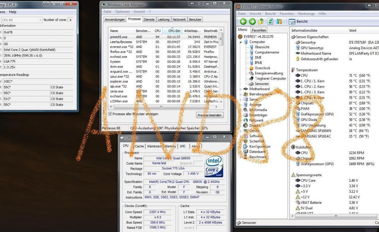Image resolution: width=379 pixels, height=232 pixels.
Task: Click the two-people users icon in EVEREST toolbar
Action: pyautogui.click(x=279, y=22)
